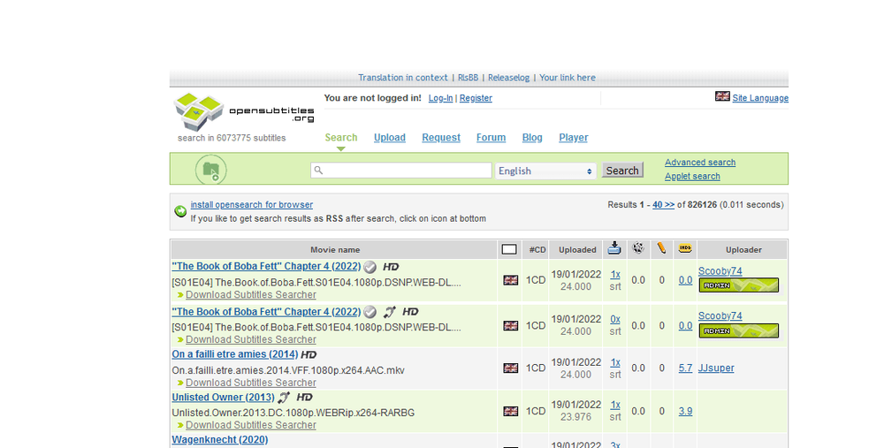This screenshot has width=884, height=448.
Task: Click the green arrow install opensearch icon
Action: pos(180,211)
